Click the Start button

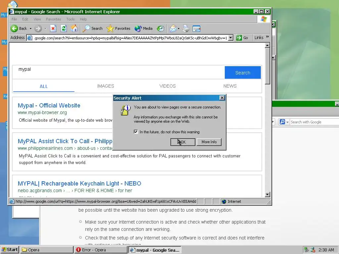[10, 250]
